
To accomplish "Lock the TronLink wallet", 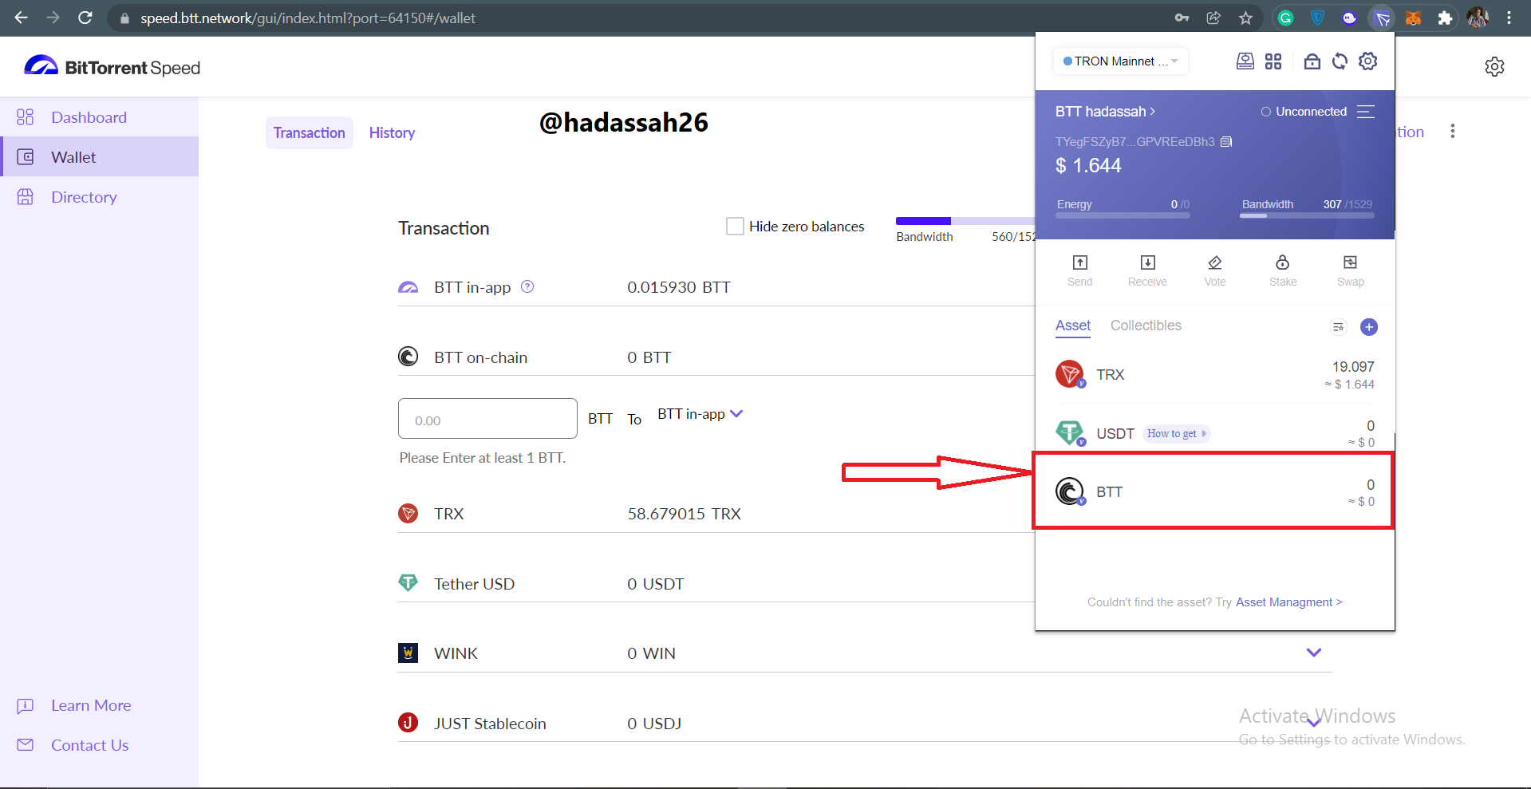I will point(1312,61).
